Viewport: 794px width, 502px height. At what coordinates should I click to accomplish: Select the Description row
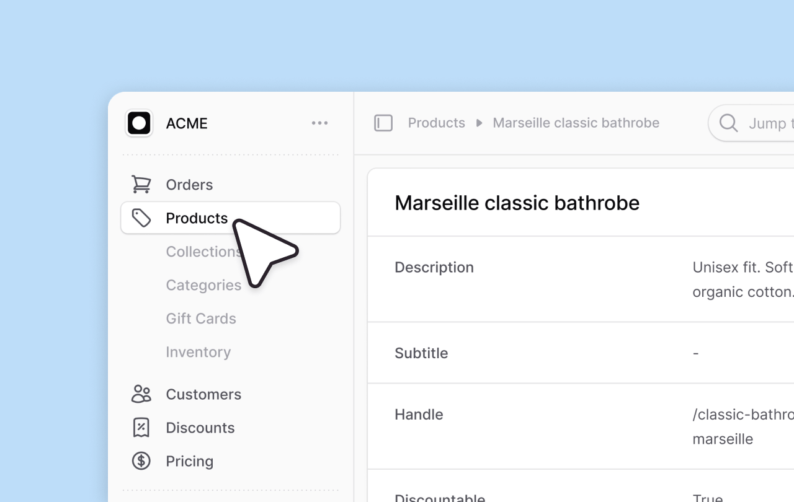[x=434, y=267]
